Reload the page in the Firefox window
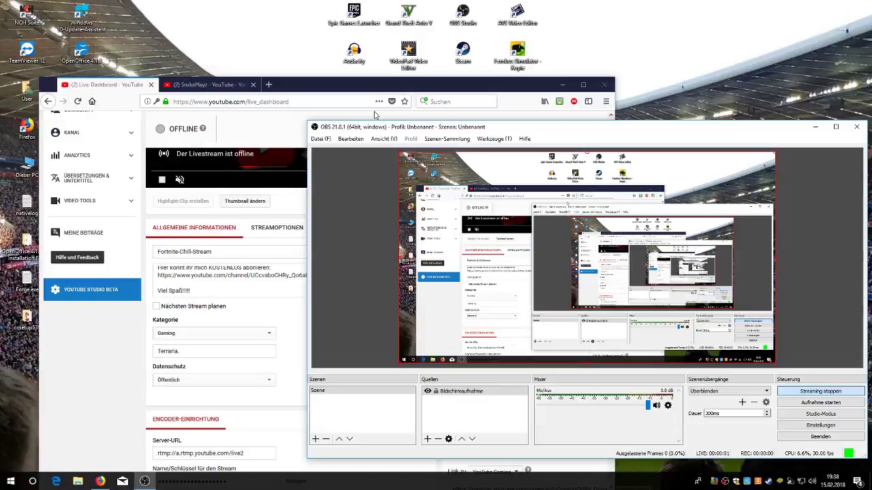This screenshot has width=872, height=490. (78, 101)
